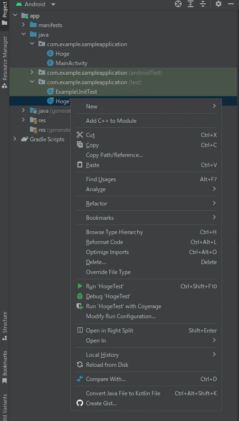
Task: Hide the Project tool window with minus icon
Action: click(x=230, y=4)
